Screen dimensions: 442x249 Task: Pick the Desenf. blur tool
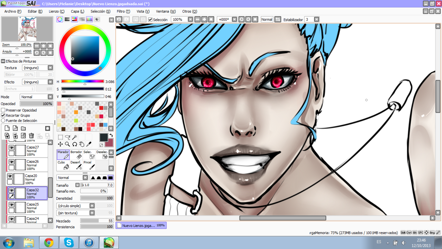pyautogui.click(x=76, y=165)
